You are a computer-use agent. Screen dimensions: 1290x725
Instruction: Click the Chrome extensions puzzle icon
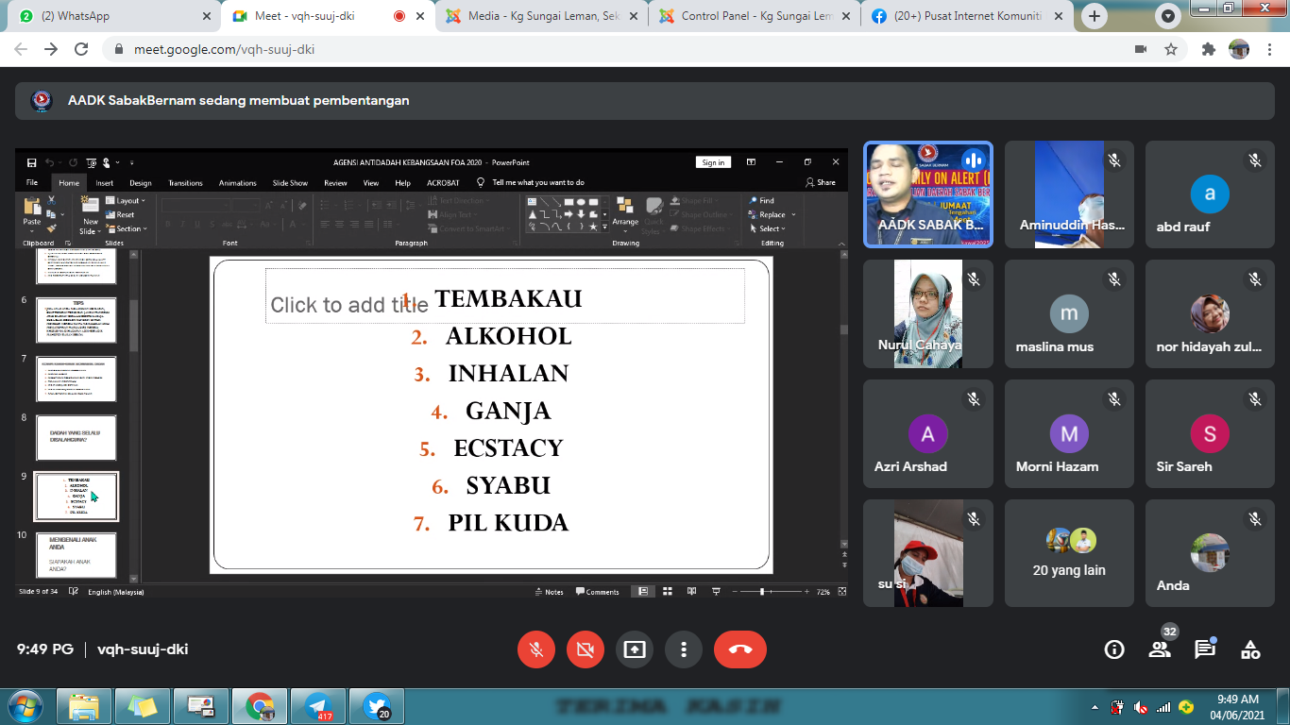(1208, 49)
